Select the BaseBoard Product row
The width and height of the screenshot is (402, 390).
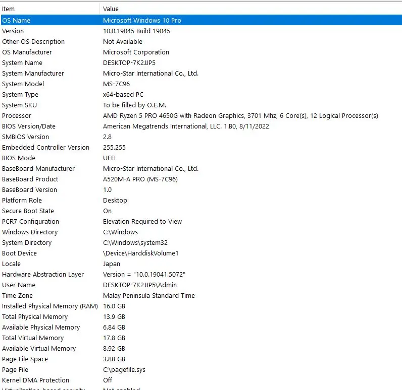coord(201,179)
